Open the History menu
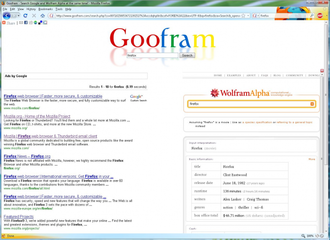The height and width of the screenshot is (240, 330). (31, 9)
